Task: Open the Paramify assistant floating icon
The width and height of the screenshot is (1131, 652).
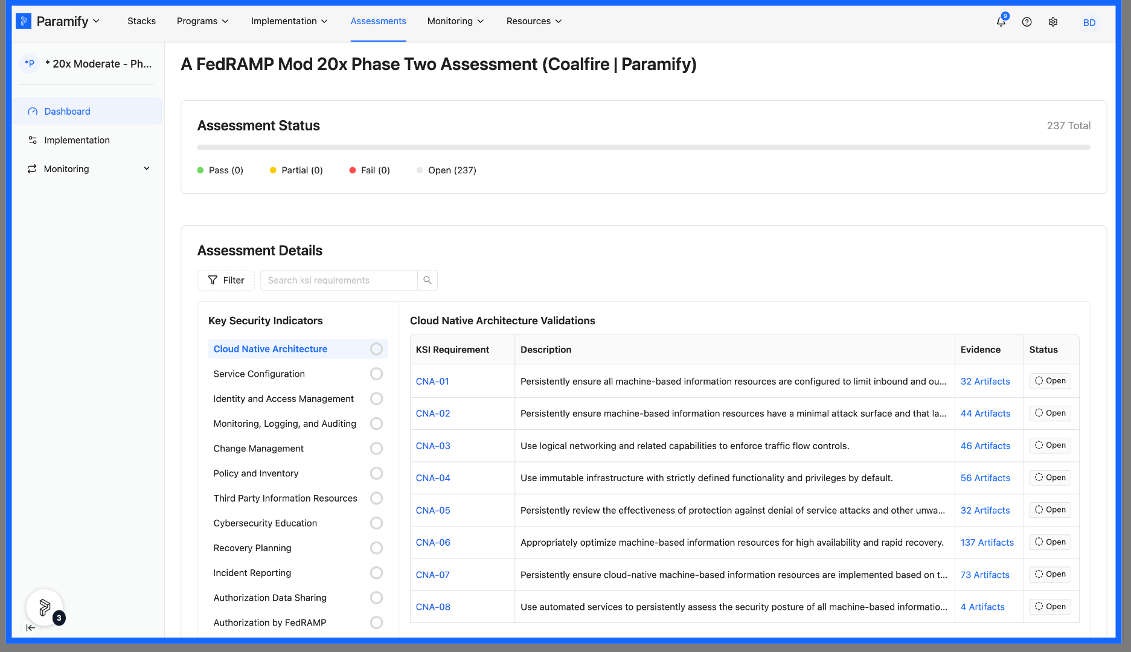Action: coord(45,607)
